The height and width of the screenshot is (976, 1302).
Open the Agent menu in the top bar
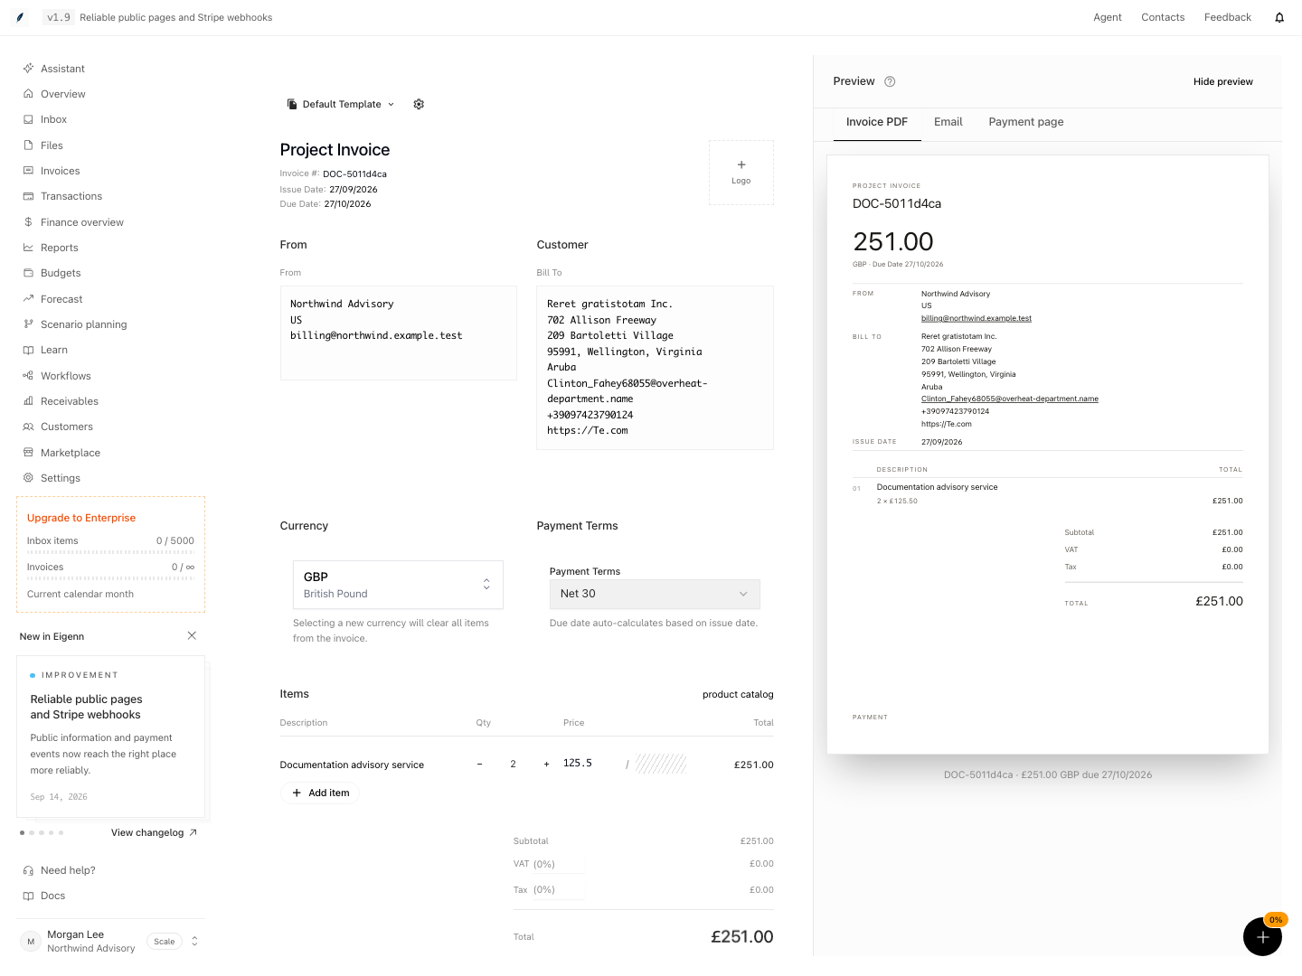pos(1108,17)
